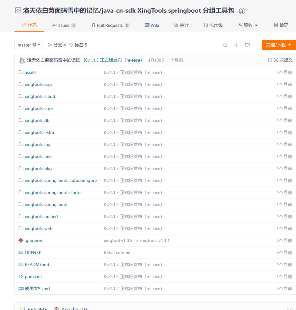Click the book icon beside LICENSE
Screen dimensions: 296x310
[x=21, y=253]
